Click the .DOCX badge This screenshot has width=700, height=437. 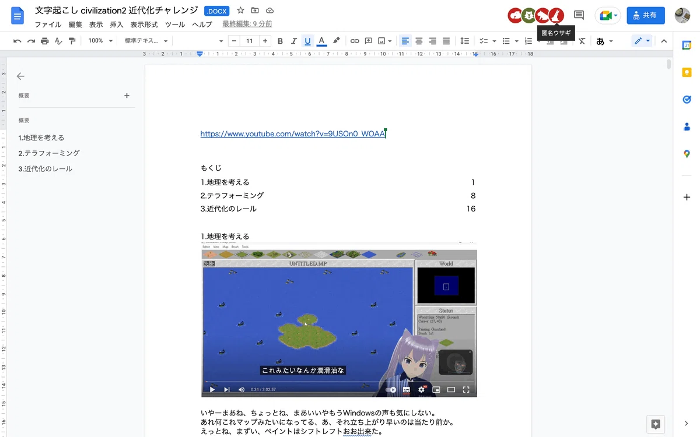pyautogui.click(x=216, y=11)
